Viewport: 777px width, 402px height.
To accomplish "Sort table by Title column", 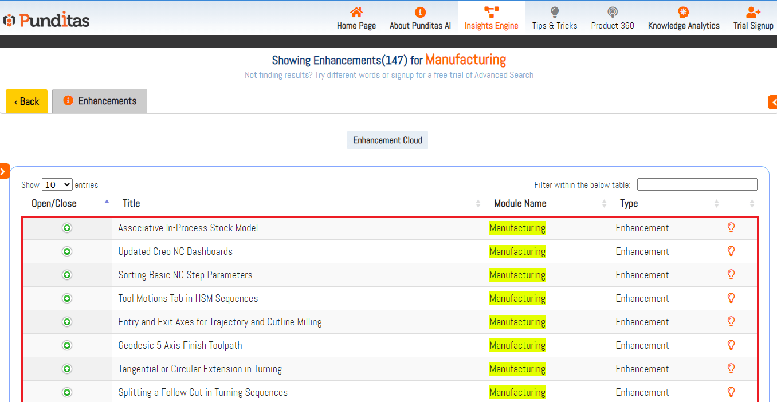I will pyautogui.click(x=131, y=203).
